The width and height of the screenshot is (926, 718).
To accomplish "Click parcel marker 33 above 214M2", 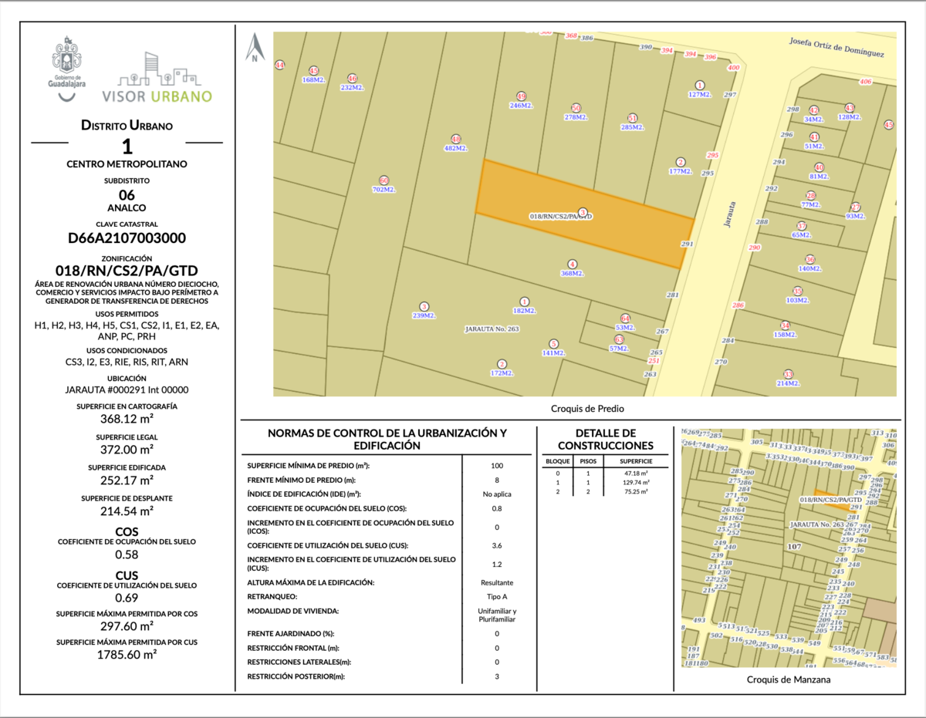I will tap(788, 374).
